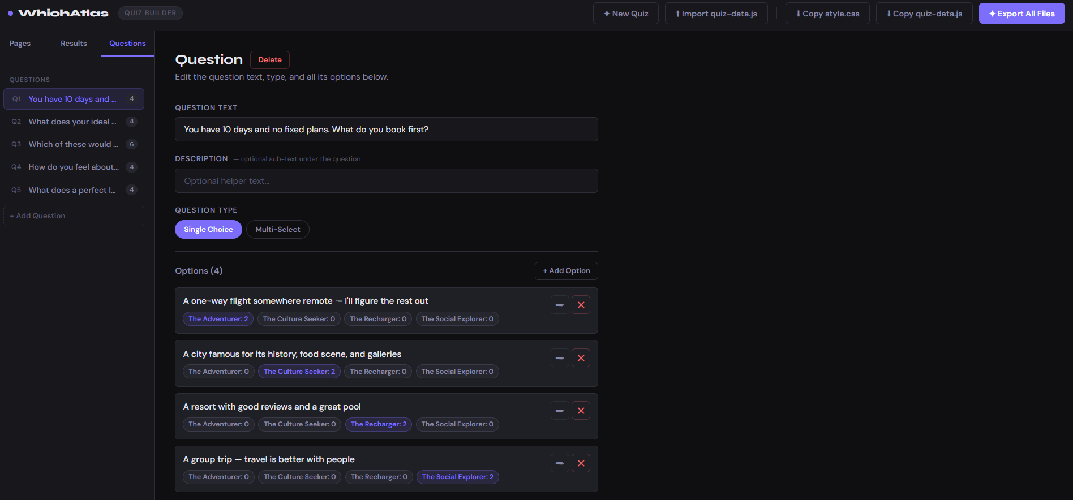This screenshot has height=500, width=1073.
Task: Switch to the Pages tab
Action: pyautogui.click(x=20, y=44)
